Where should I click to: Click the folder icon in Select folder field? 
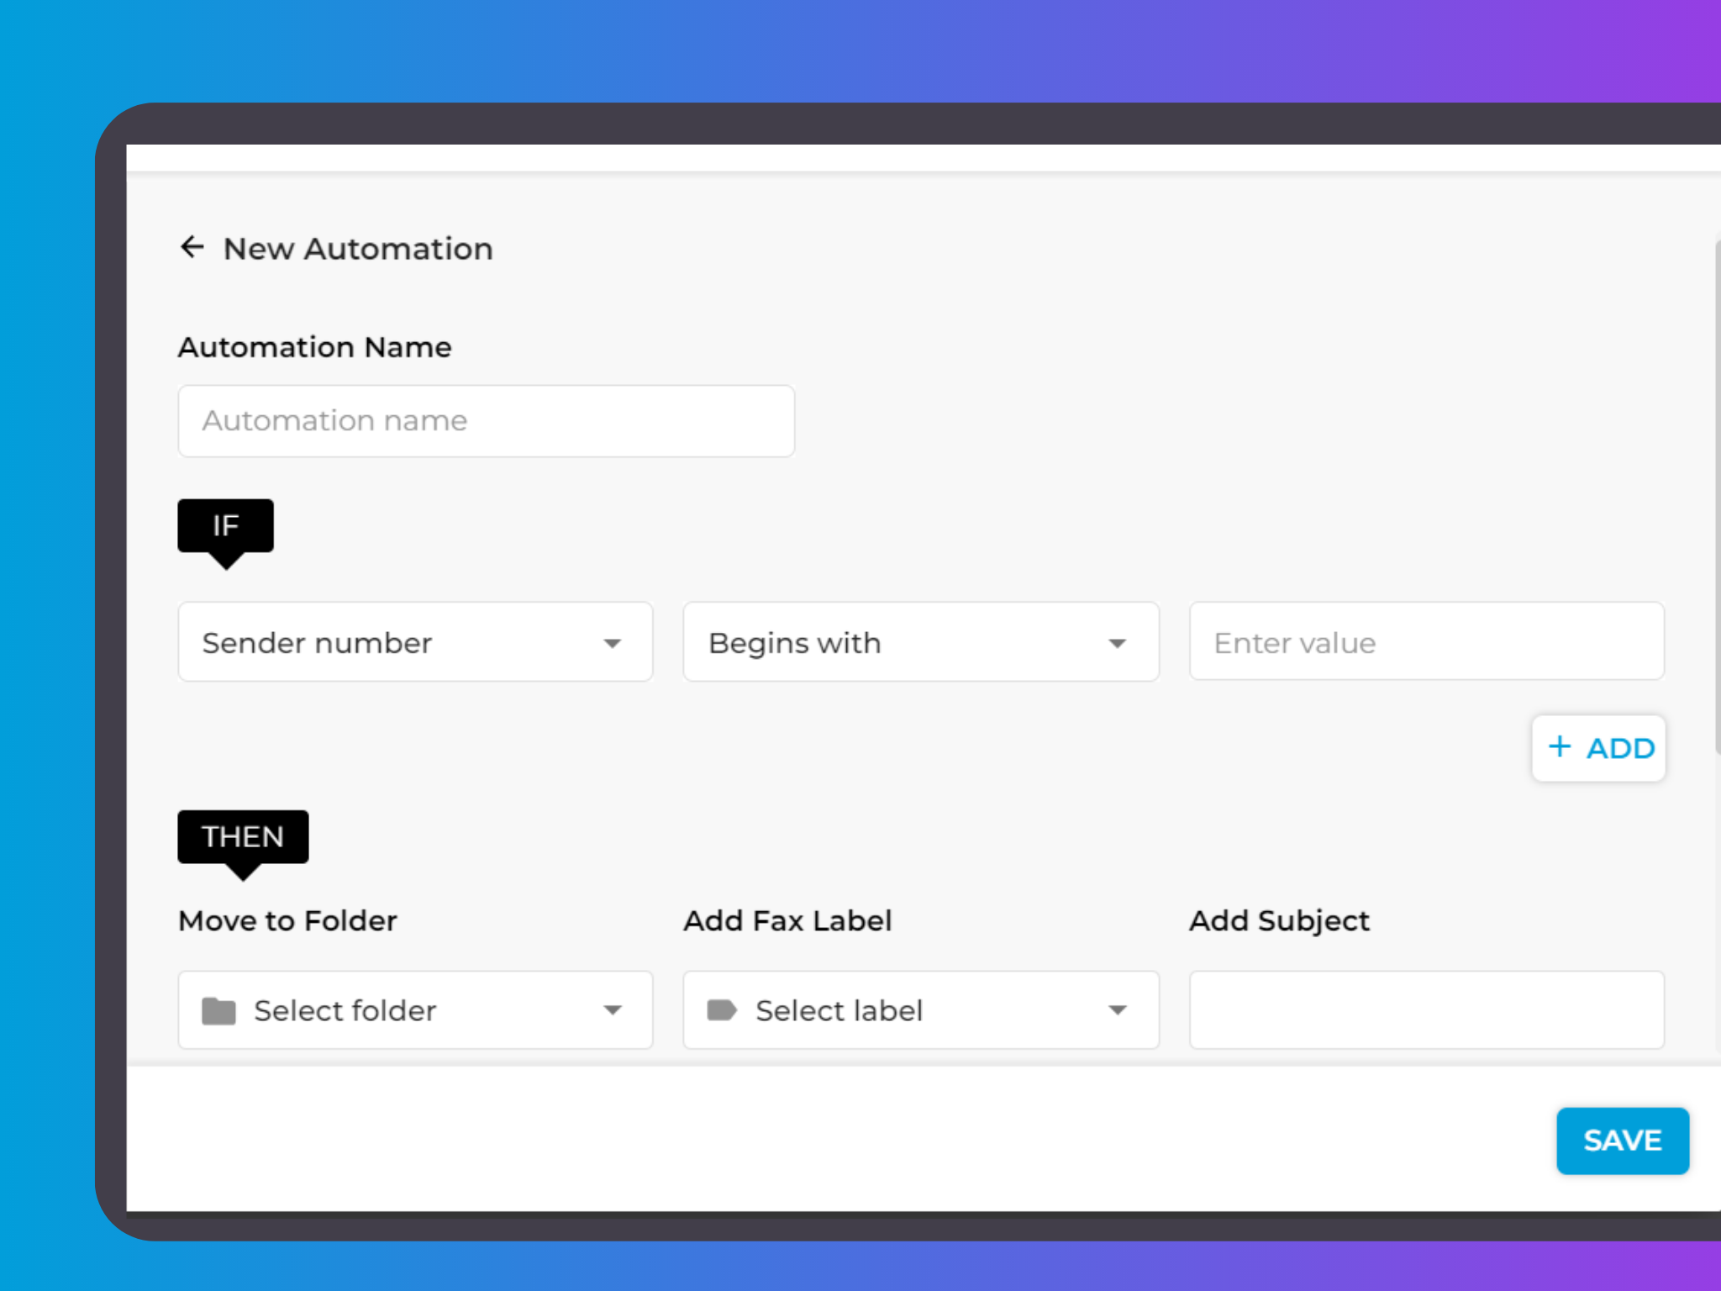[218, 1010]
